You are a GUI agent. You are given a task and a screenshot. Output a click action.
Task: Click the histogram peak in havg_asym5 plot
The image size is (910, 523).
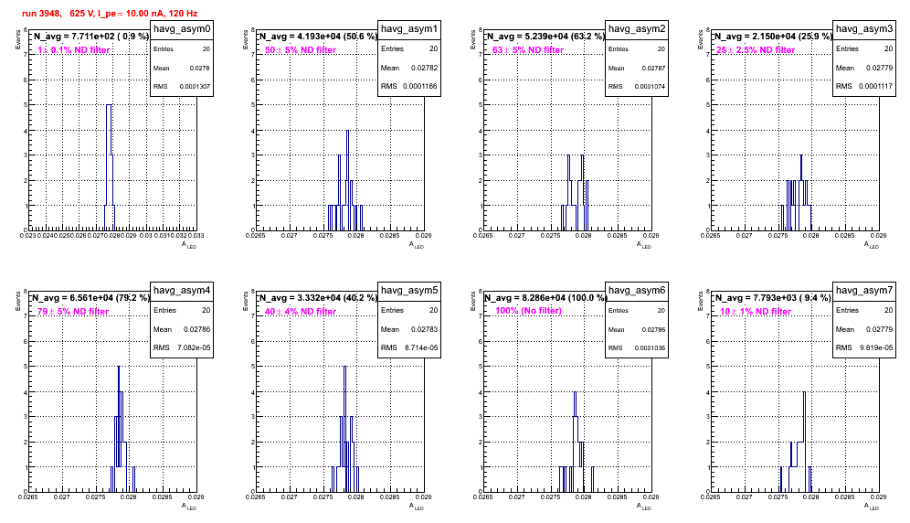click(344, 367)
